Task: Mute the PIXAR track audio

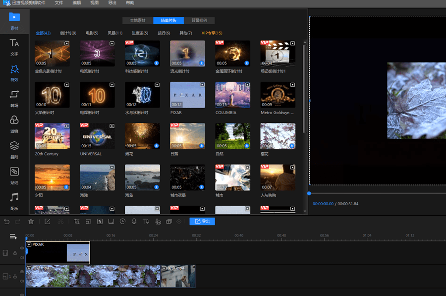Action: click(x=22, y=258)
